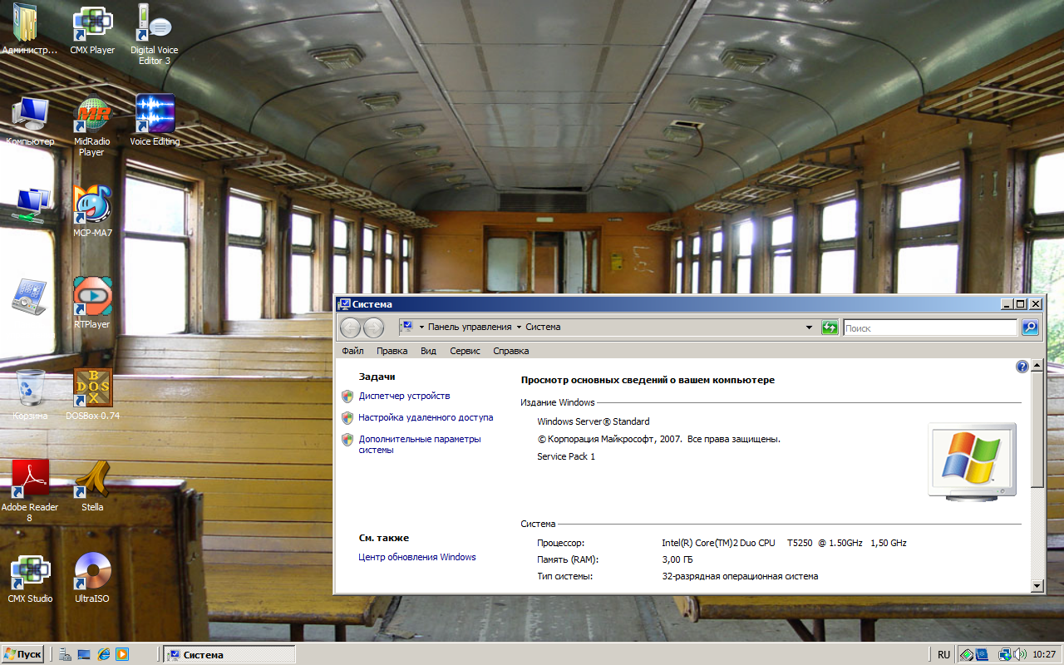Viewport: 1064px width, 665px height.
Task: Open Digital Voice Editor 3 shortcut
Action: pos(154,25)
